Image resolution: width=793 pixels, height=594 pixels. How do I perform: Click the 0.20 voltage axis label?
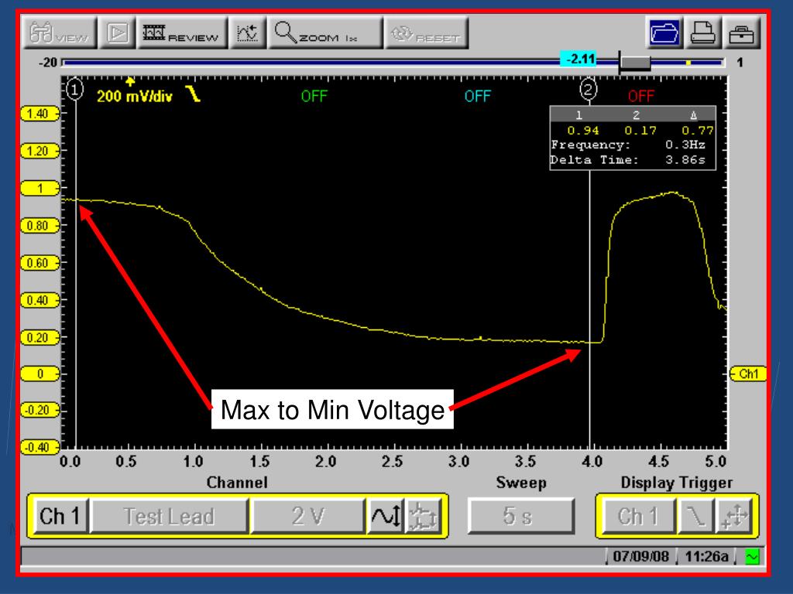[39, 337]
